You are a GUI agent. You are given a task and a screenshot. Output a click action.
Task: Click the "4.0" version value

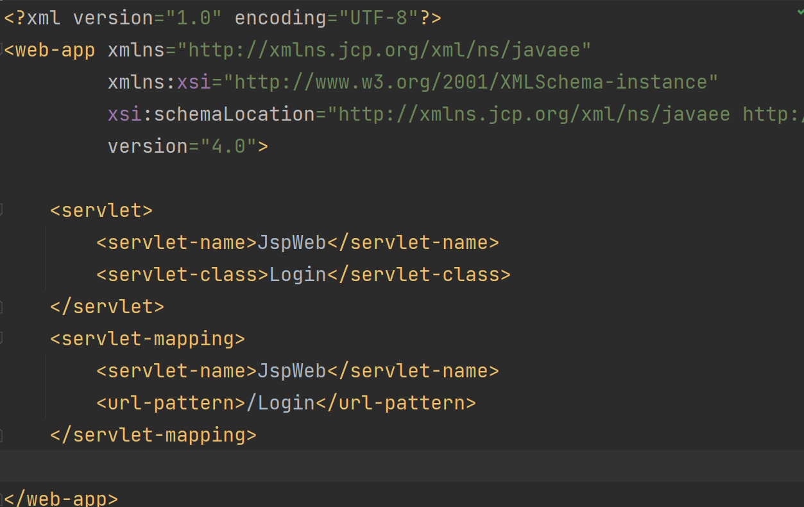coord(228,146)
